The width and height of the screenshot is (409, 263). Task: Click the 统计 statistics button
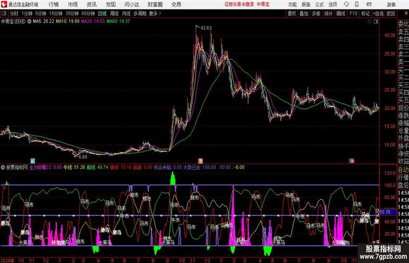pos(328,14)
